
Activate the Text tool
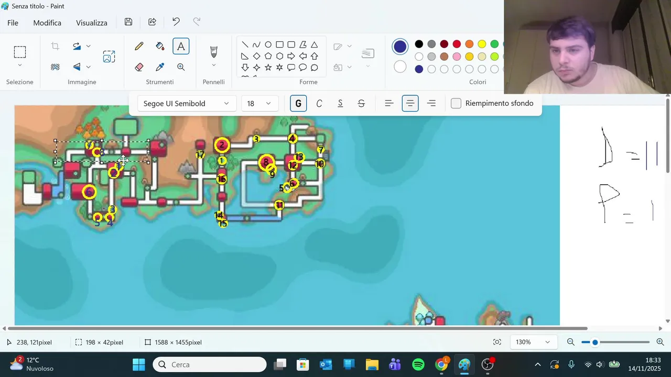tap(181, 46)
